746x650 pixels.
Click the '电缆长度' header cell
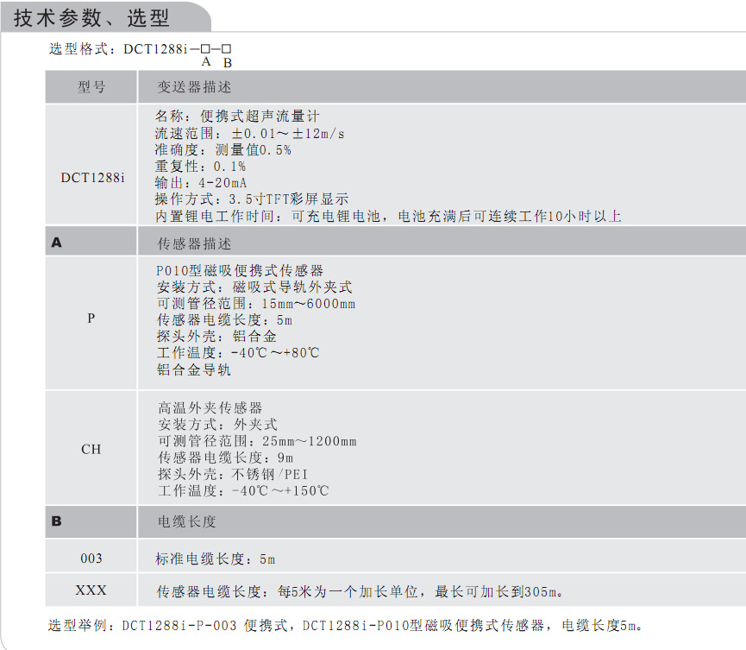(x=442, y=521)
